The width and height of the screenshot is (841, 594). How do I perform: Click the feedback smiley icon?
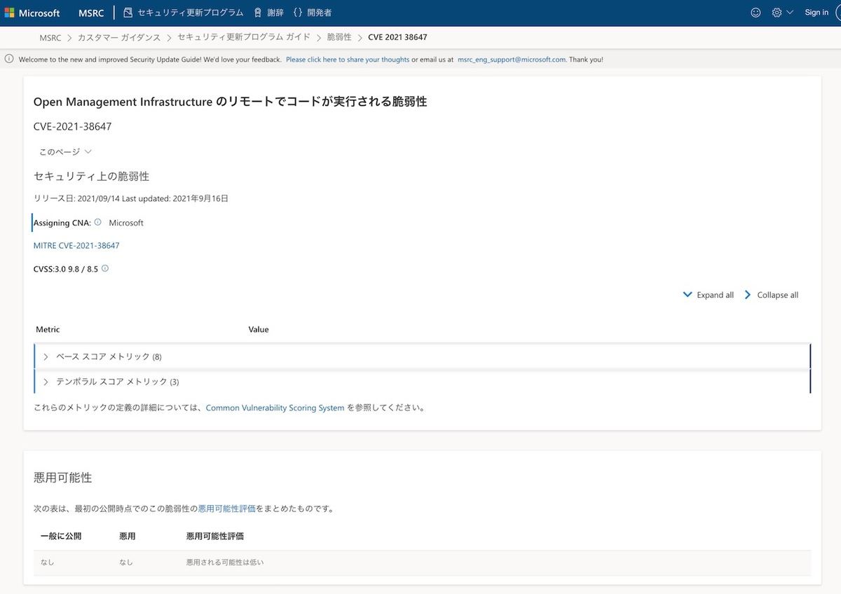click(755, 13)
